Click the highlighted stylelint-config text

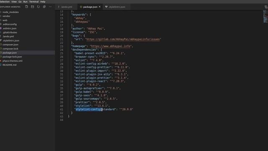click(89, 109)
